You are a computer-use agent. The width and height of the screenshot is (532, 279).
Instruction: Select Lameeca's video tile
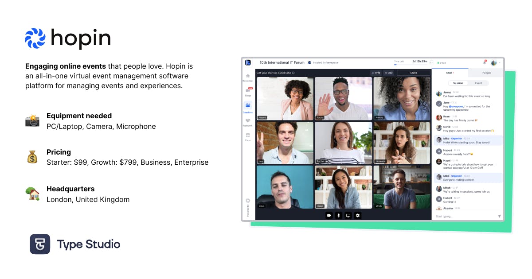[x=402, y=143]
